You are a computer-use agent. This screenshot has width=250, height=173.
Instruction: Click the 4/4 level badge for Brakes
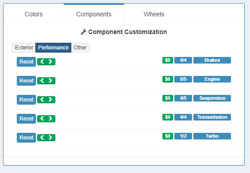183,60
